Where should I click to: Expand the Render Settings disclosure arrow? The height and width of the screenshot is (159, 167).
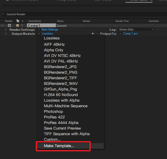pyautogui.click(x=6, y=30)
